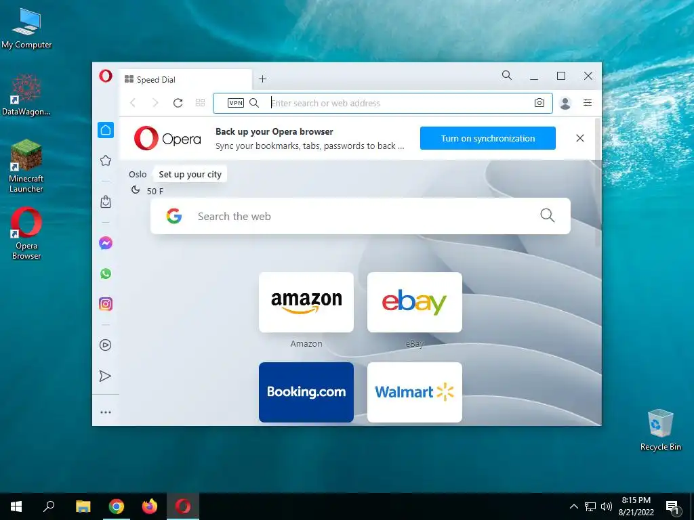The image size is (694, 520).
Task: Click the Opera taskbar button
Action: coord(183,506)
